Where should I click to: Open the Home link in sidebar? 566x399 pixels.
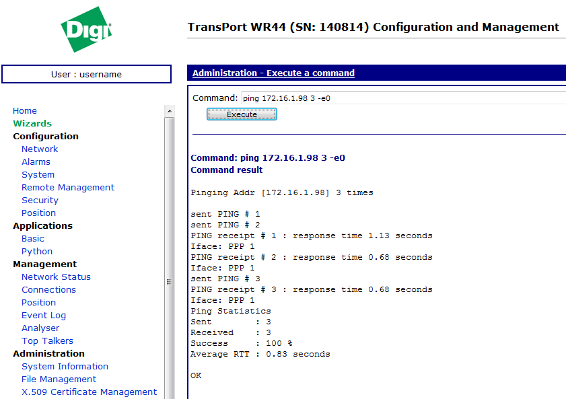point(25,111)
